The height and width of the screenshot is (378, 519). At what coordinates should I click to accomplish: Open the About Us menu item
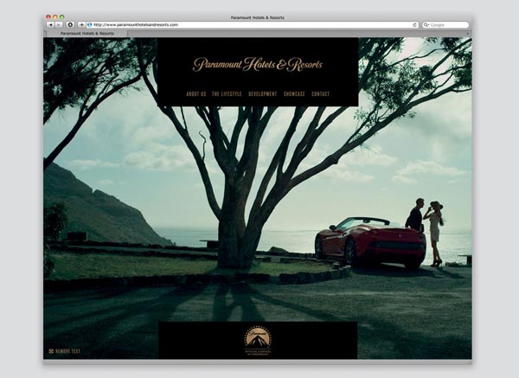tap(195, 93)
